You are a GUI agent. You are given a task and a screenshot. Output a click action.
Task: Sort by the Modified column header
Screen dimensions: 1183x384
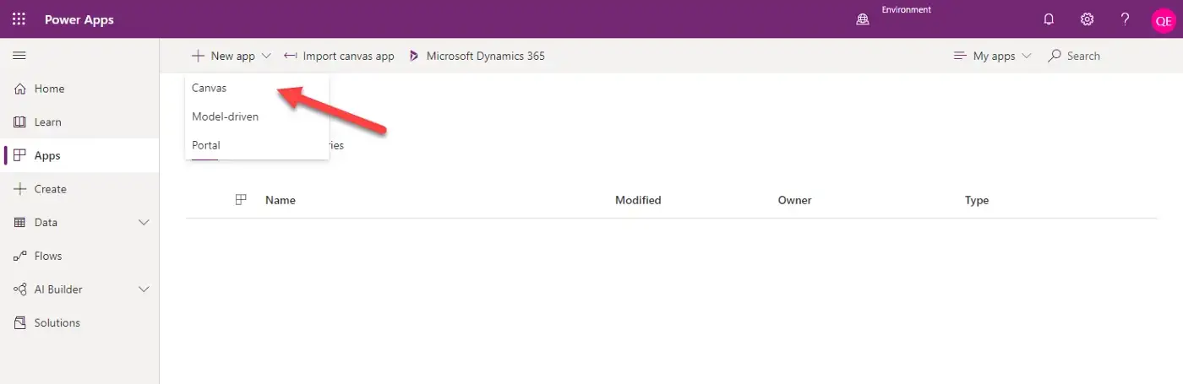pos(638,200)
